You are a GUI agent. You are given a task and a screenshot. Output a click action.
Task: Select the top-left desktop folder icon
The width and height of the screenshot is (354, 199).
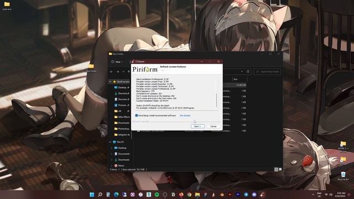pos(7,6)
